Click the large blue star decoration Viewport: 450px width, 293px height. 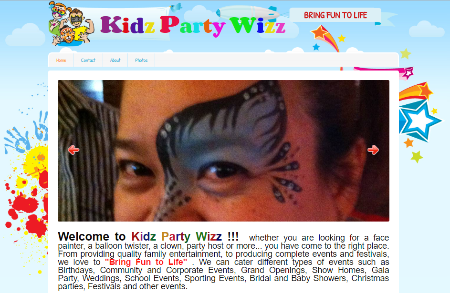click(x=419, y=121)
